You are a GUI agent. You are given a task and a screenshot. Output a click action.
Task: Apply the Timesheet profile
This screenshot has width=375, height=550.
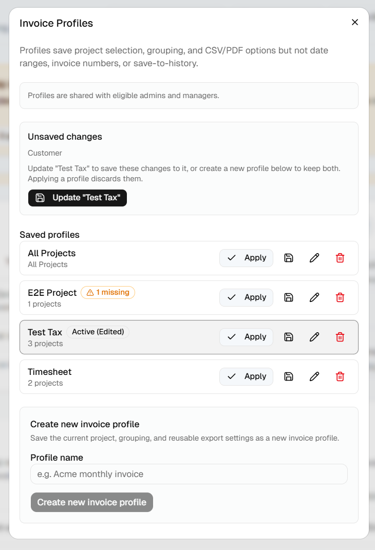pyautogui.click(x=246, y=377)
